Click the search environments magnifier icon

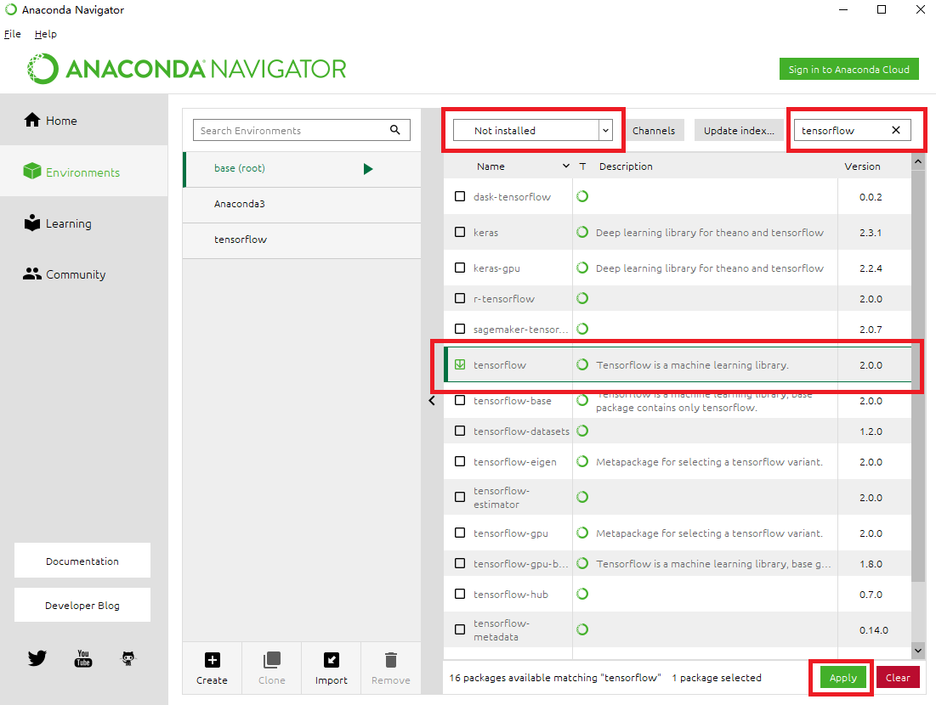click(394, 129)
